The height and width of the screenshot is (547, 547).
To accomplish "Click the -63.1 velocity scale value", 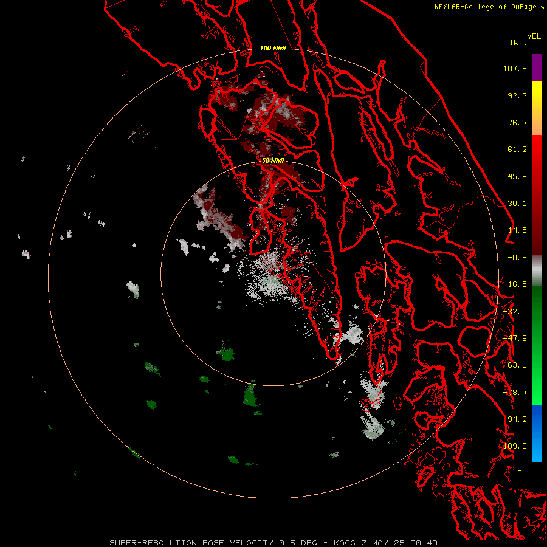I will (x=515, y=365).
